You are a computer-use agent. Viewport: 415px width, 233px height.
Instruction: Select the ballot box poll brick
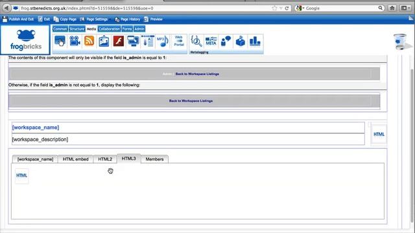pos(241,41)
